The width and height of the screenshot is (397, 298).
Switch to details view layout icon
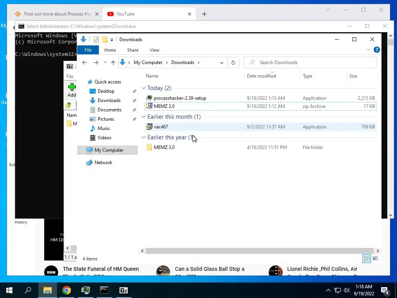click(367, 258)
